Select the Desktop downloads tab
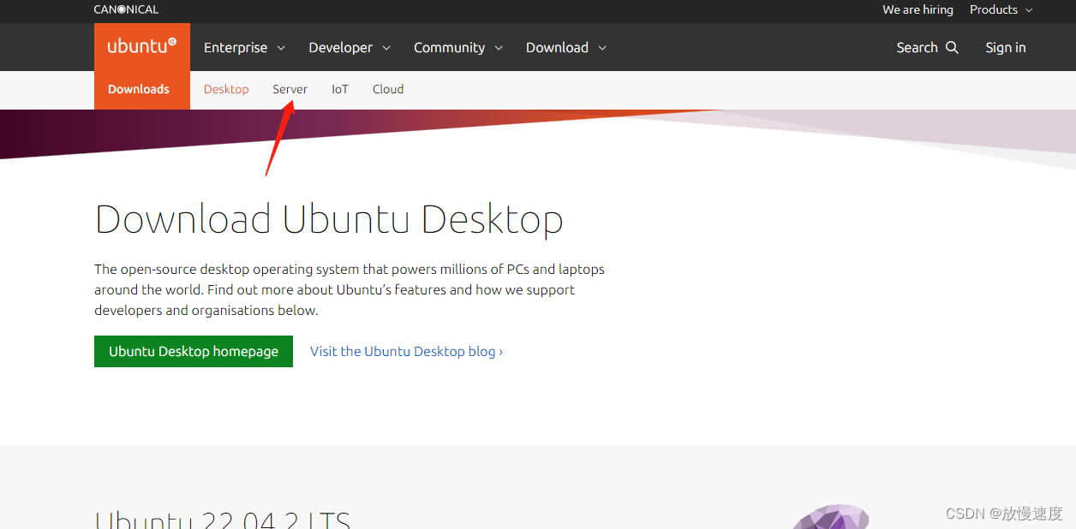This screenshot has height=529, width=1076. click(226, 89)
